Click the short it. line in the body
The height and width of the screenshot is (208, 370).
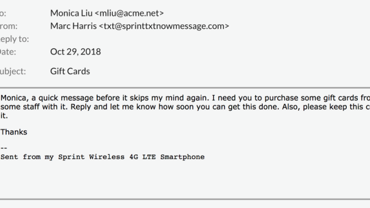point(4,116)
